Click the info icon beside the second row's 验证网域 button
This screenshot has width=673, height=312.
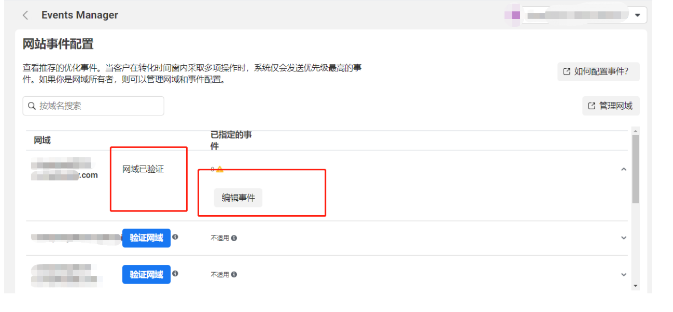[175, 238]
